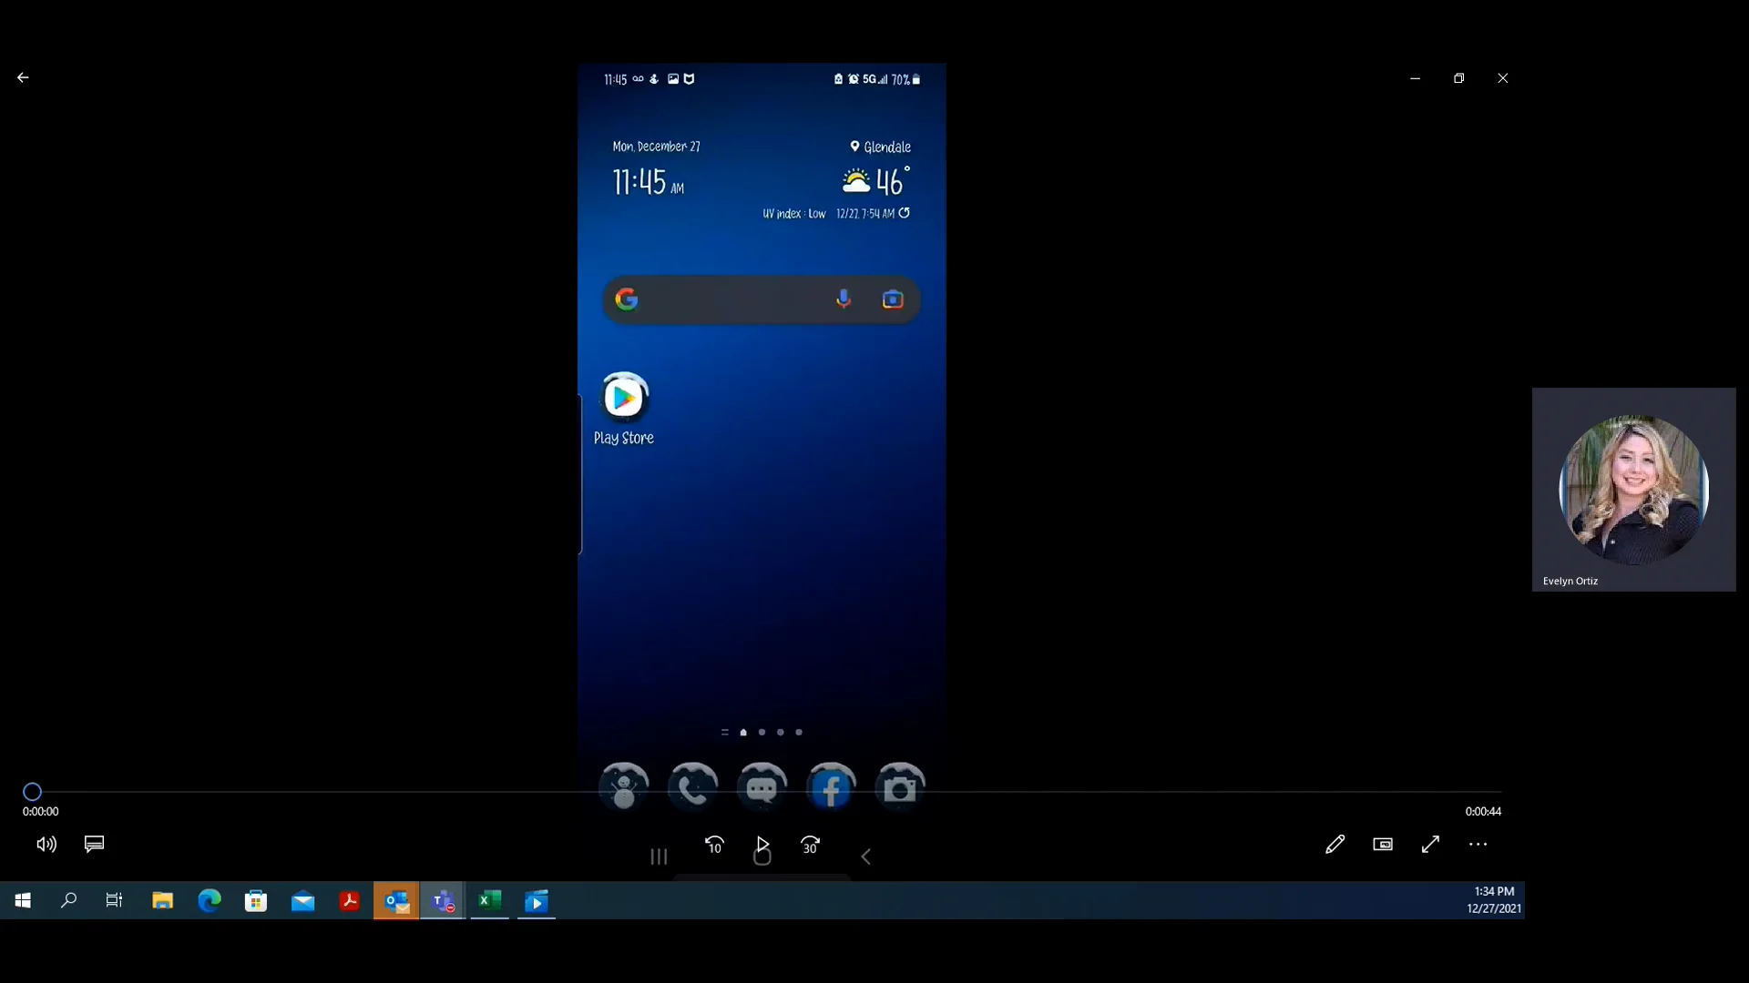Skip forward 30 seconds
Image resolution: width=1749 pixels, height=983 pixels.
[x=810, y=845]
